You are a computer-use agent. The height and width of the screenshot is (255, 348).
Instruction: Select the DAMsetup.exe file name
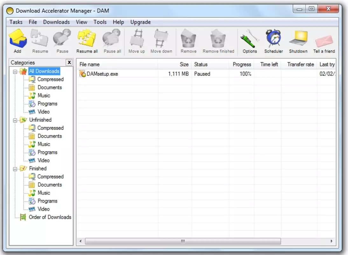click(102, 74)
